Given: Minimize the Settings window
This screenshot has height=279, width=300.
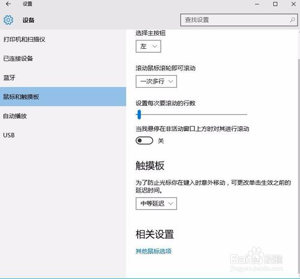Looking at the screenshot, I should tap(257, 4).
